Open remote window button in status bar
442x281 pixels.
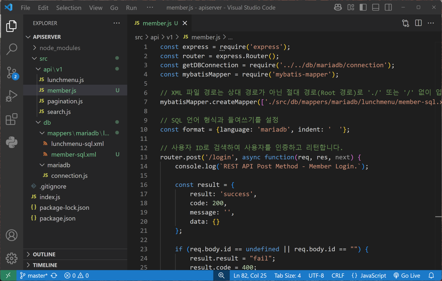[x=8, y=276]
